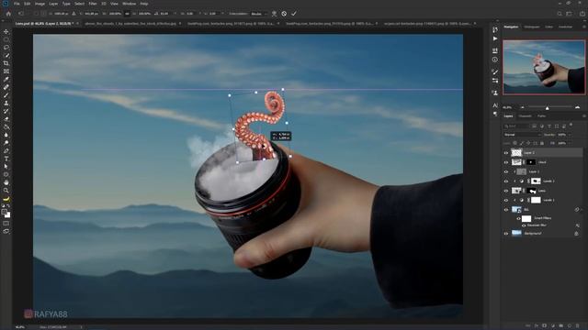Collapse the BG layer smart filters
Viewport: 588px width, 330px height.
[x=582, y=210]
